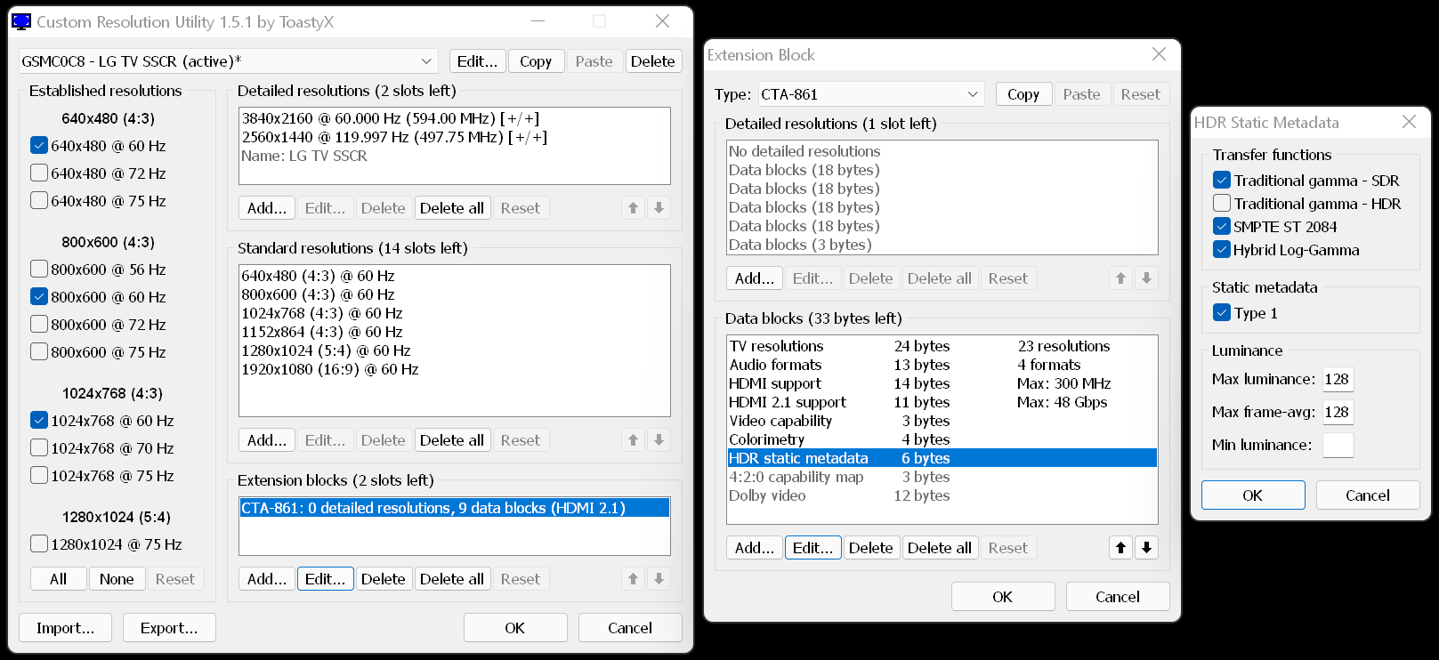Viewport: 1439px width, 660px height.
Task: Expand the extension Type CTA-861 dropdown
Action: pyautogui.click(x=972, y=94)
